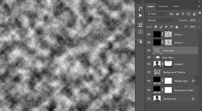Select the Snow Mist layer thumbnail
This screenshot has width=202, height=111.
[x=157, y=50]
